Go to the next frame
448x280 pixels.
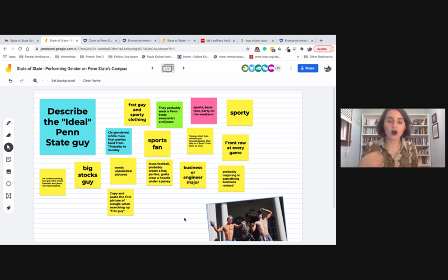click(184, 68)
